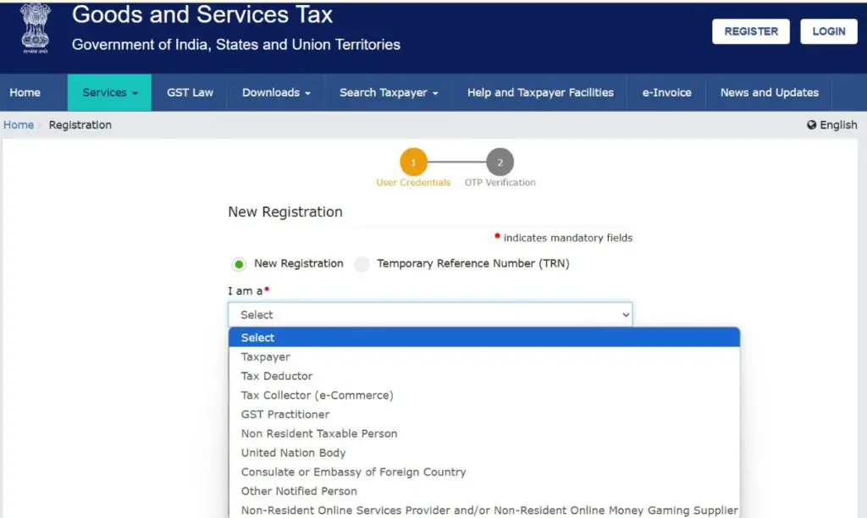Choose the Select placeholder option
The image size is (867, 518).
click(484, 337)
